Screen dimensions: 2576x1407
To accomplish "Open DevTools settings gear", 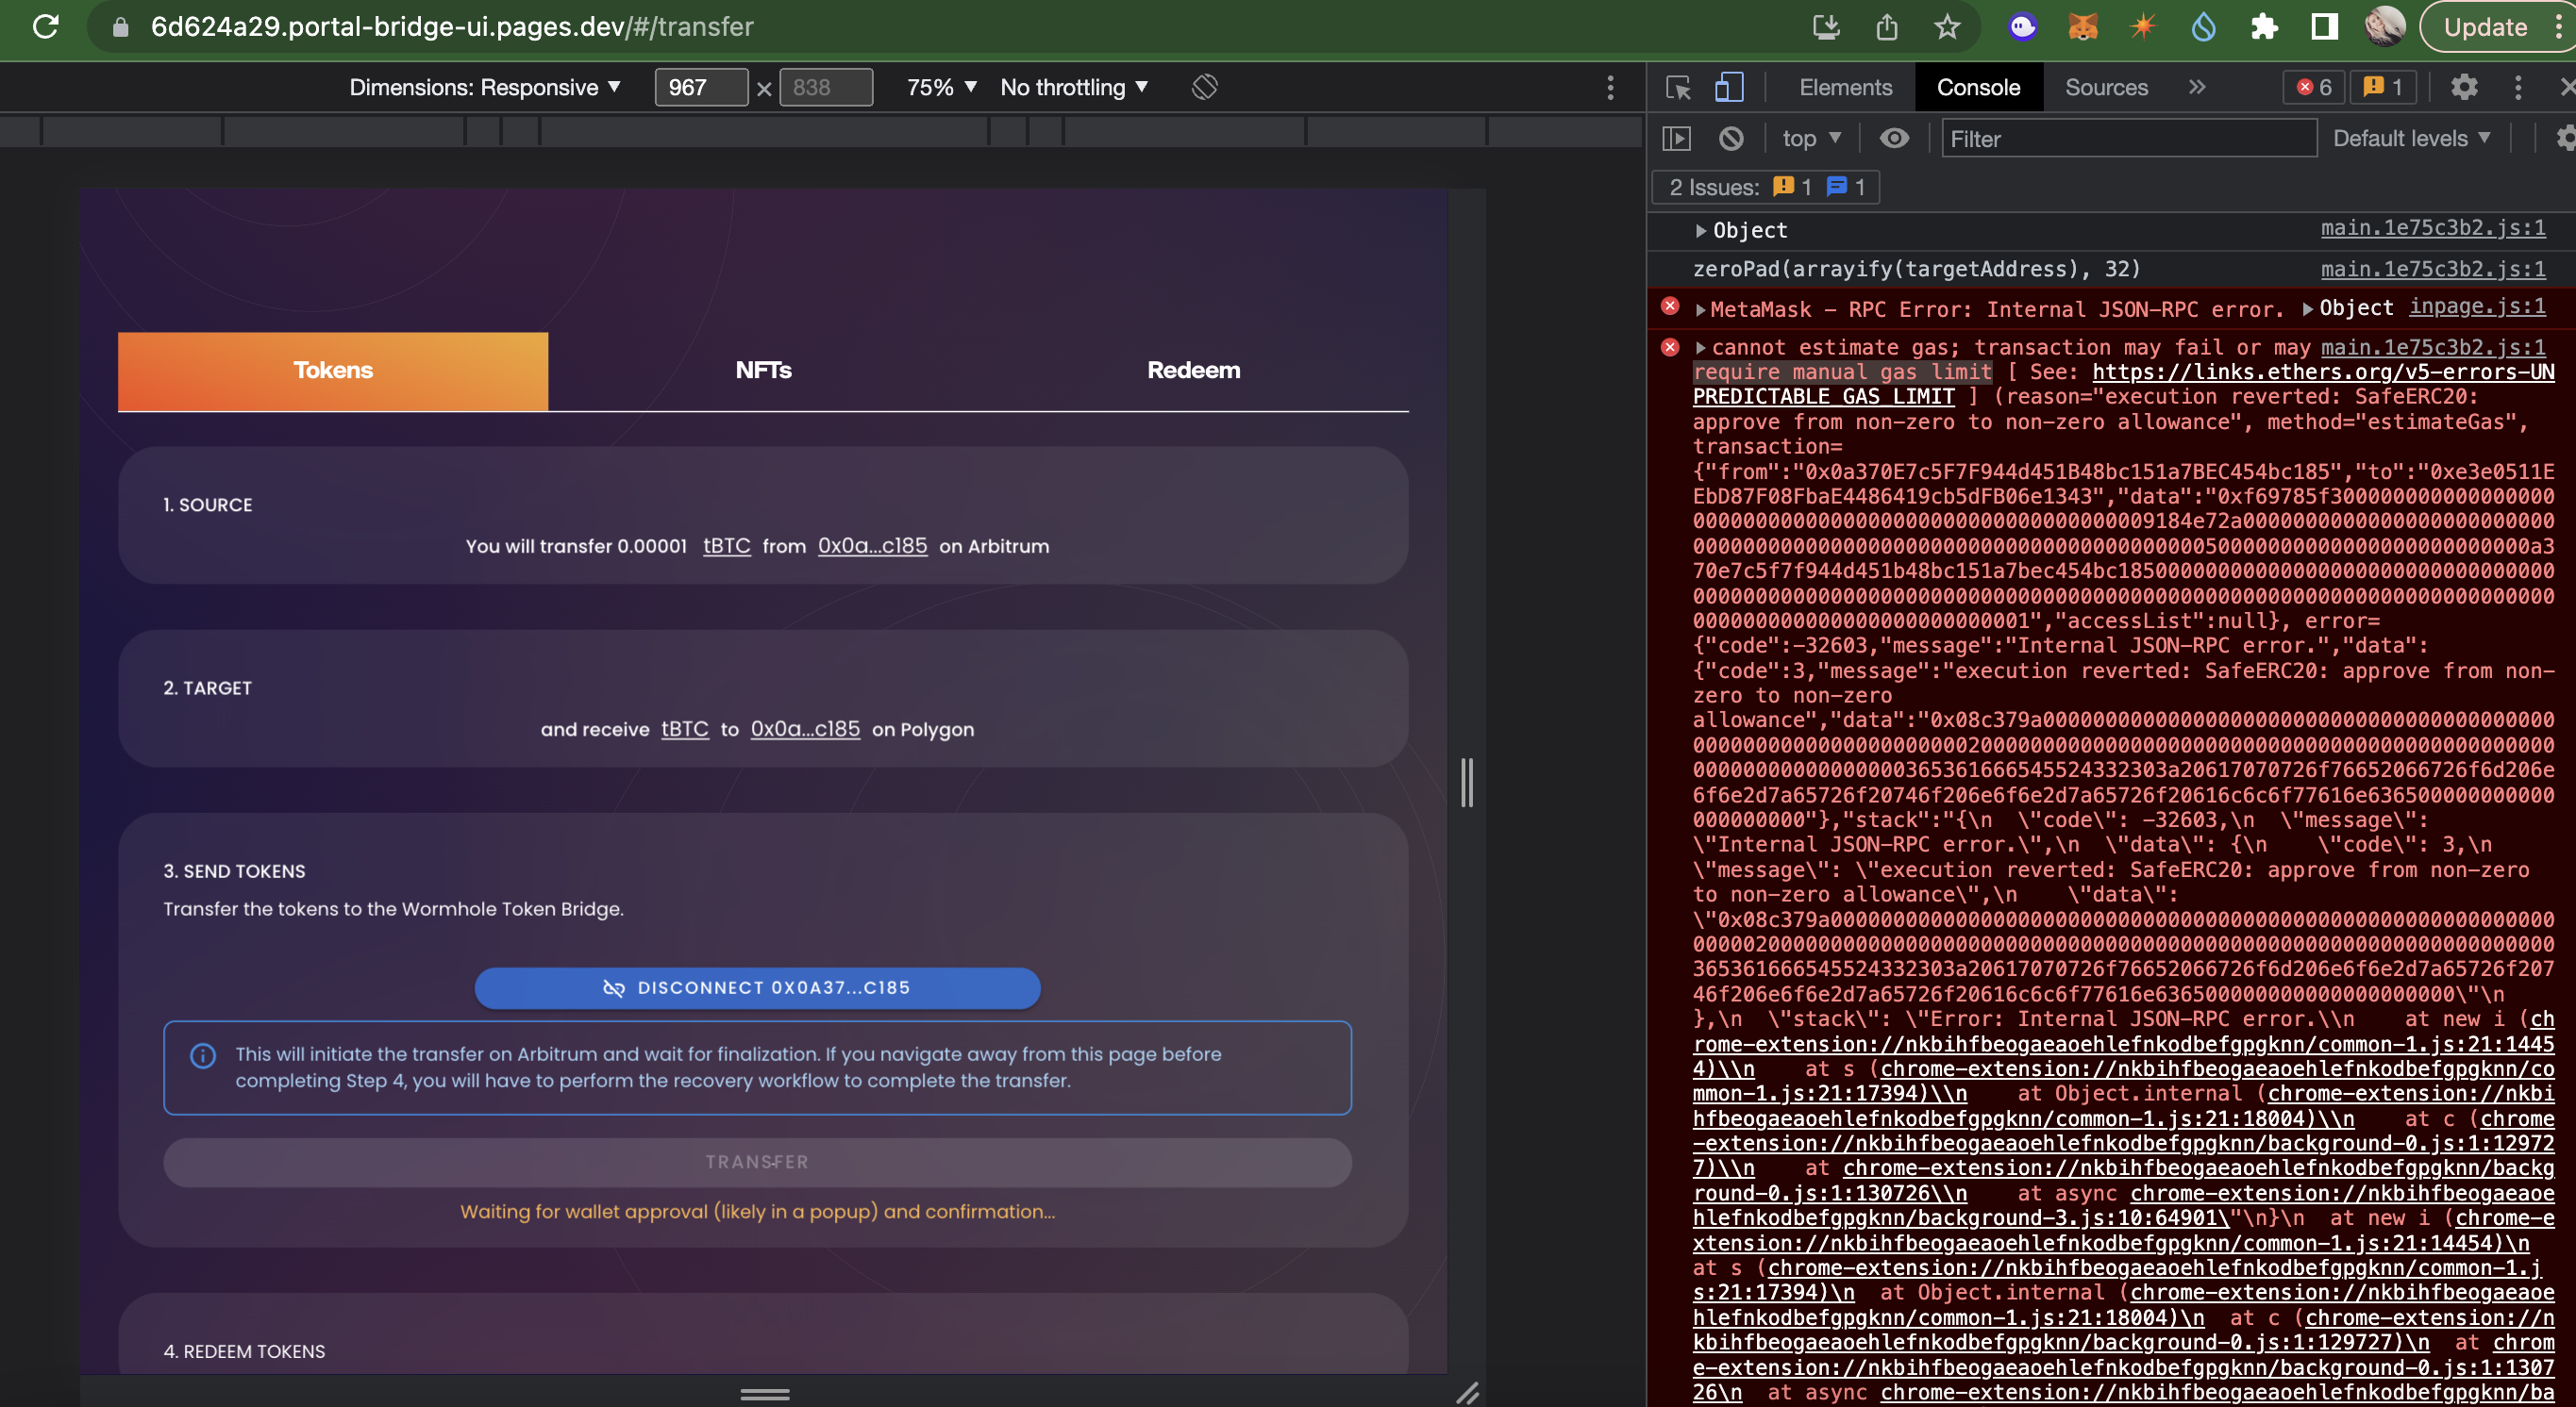I will (2465, 88).
